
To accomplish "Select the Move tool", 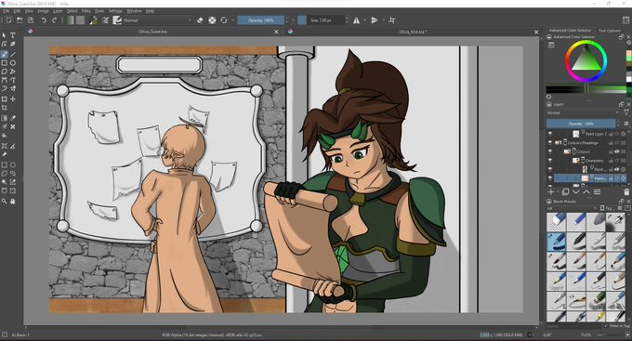I will tap(13, 98).
